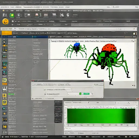Select the highlighted row in dark list panel
Image resolution: width=139 pixels, height=139 pixels.
pos(58,115)
